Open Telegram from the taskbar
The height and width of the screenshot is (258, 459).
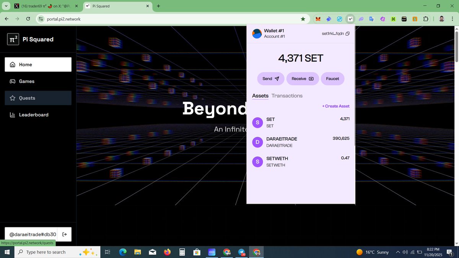point(242,252)
